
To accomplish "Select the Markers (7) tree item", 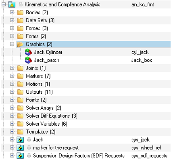I will click(38, 76).
